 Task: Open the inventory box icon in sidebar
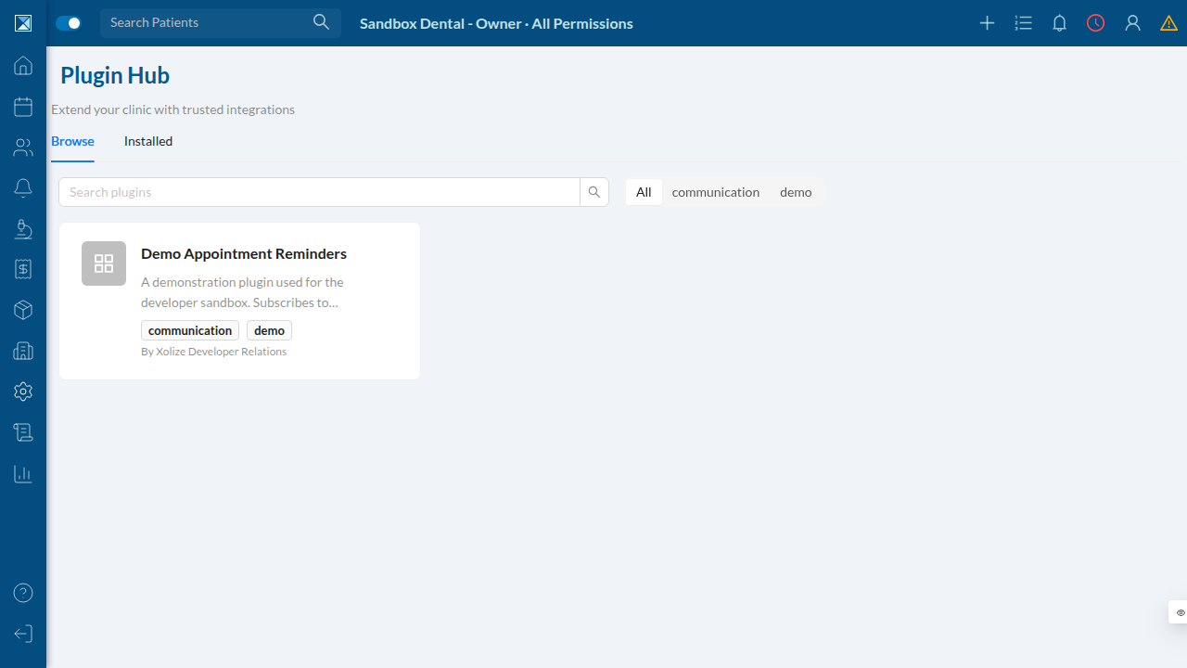23,310
